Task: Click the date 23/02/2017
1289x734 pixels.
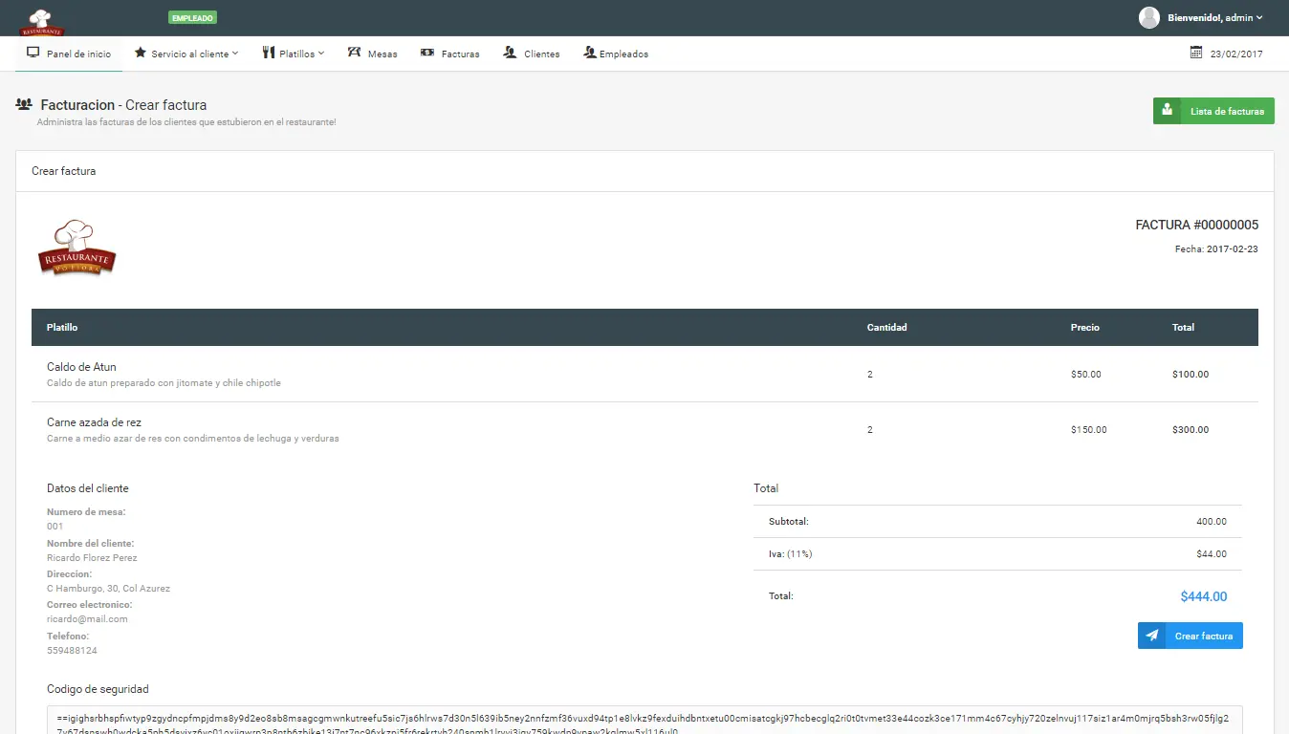Action: click(1236, 54)
